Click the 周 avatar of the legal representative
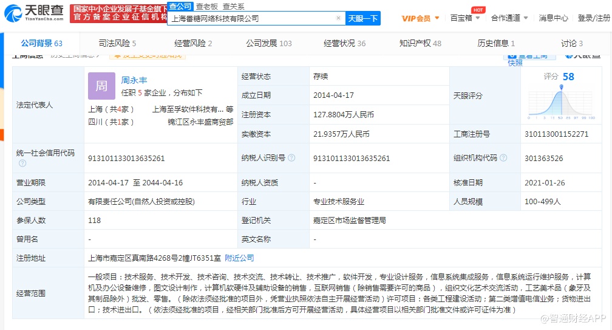 point(101,86)
